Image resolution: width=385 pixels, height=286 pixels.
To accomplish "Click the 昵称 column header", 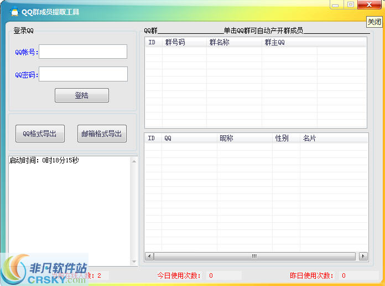I will coord(244,139).
